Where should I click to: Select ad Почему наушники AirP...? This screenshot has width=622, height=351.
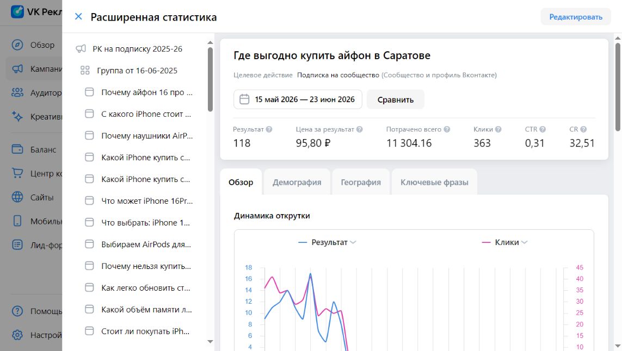tap(147, 135)
